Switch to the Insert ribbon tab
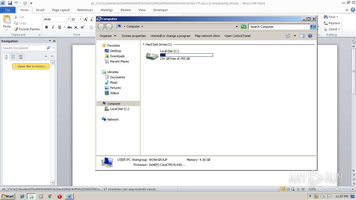This screenshot has height=200, width=356. pyautogui.click(x=40, y=10)
